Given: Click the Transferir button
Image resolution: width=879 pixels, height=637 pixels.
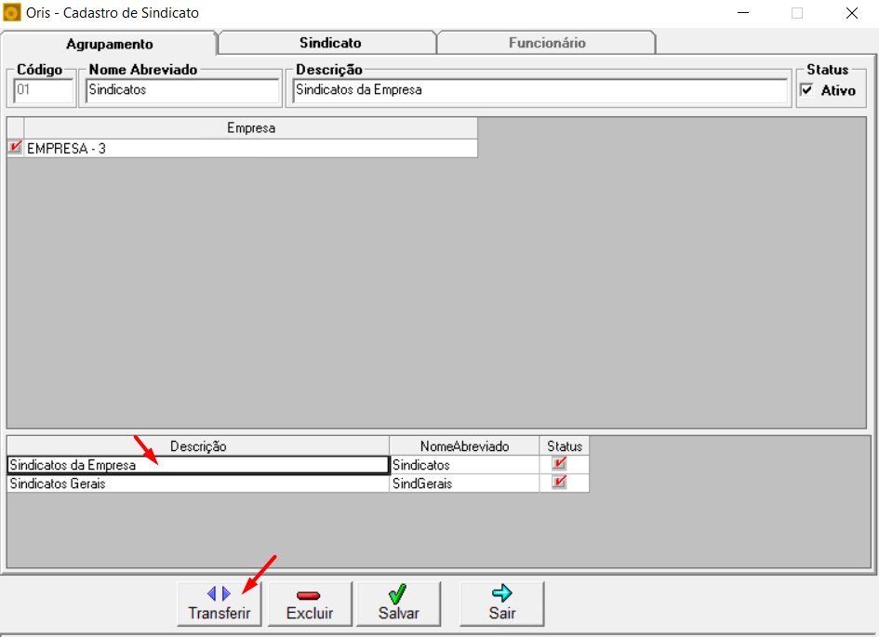Looking at the screenshot, I should point(220,604).
